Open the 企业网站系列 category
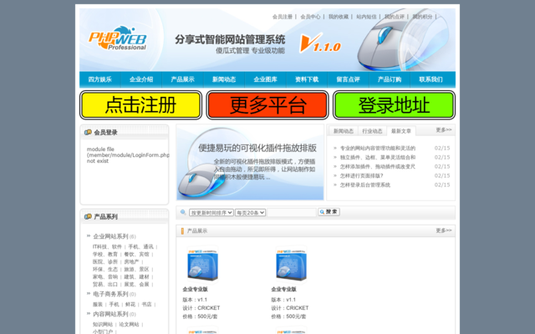This screenshot has height=334, width=535. (x=110, y=236)
